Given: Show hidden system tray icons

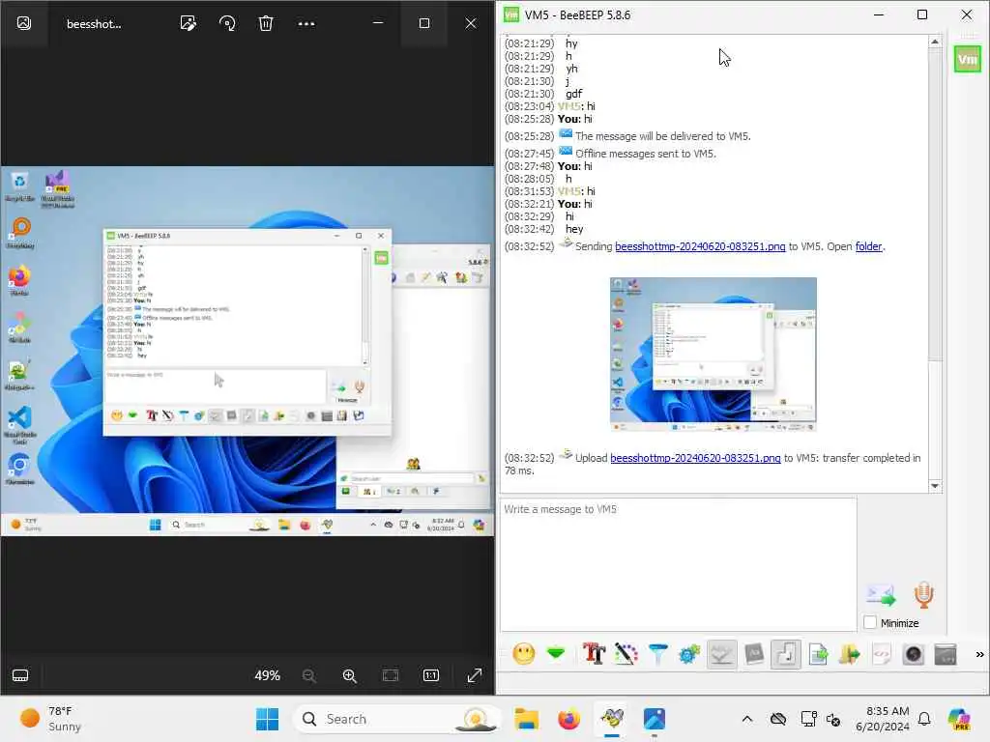Looking at the screenshot, I should pyautogui.click(x=747, y=719).
